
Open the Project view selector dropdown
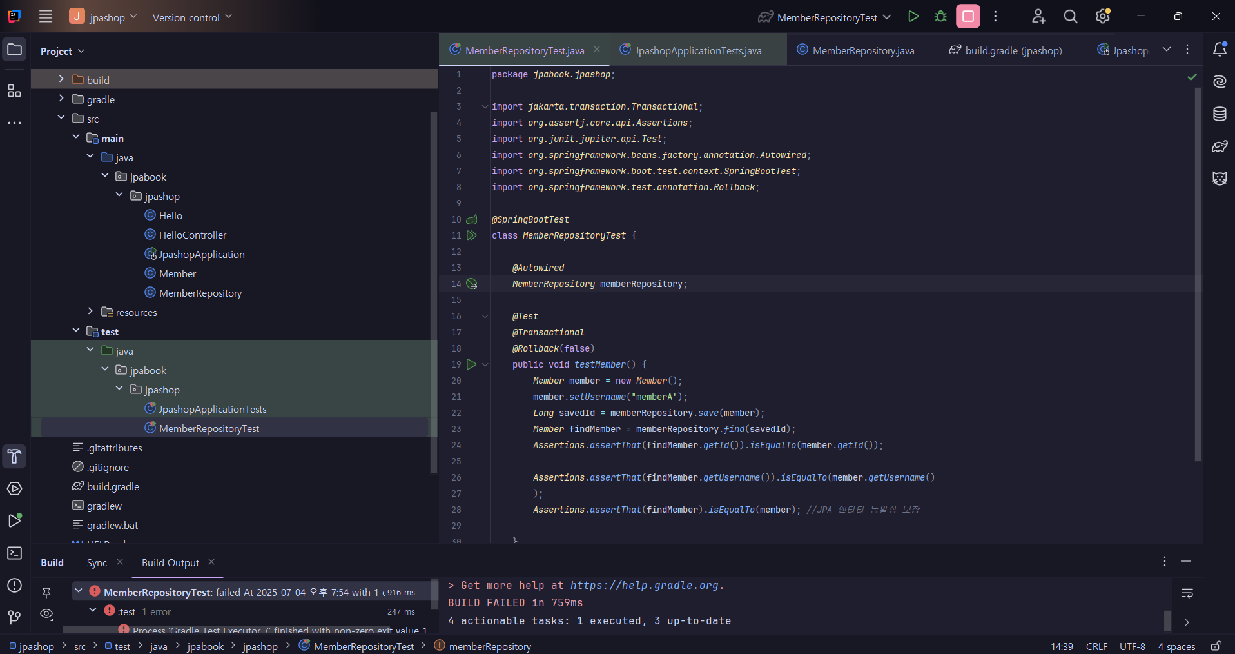pos(63,51)
